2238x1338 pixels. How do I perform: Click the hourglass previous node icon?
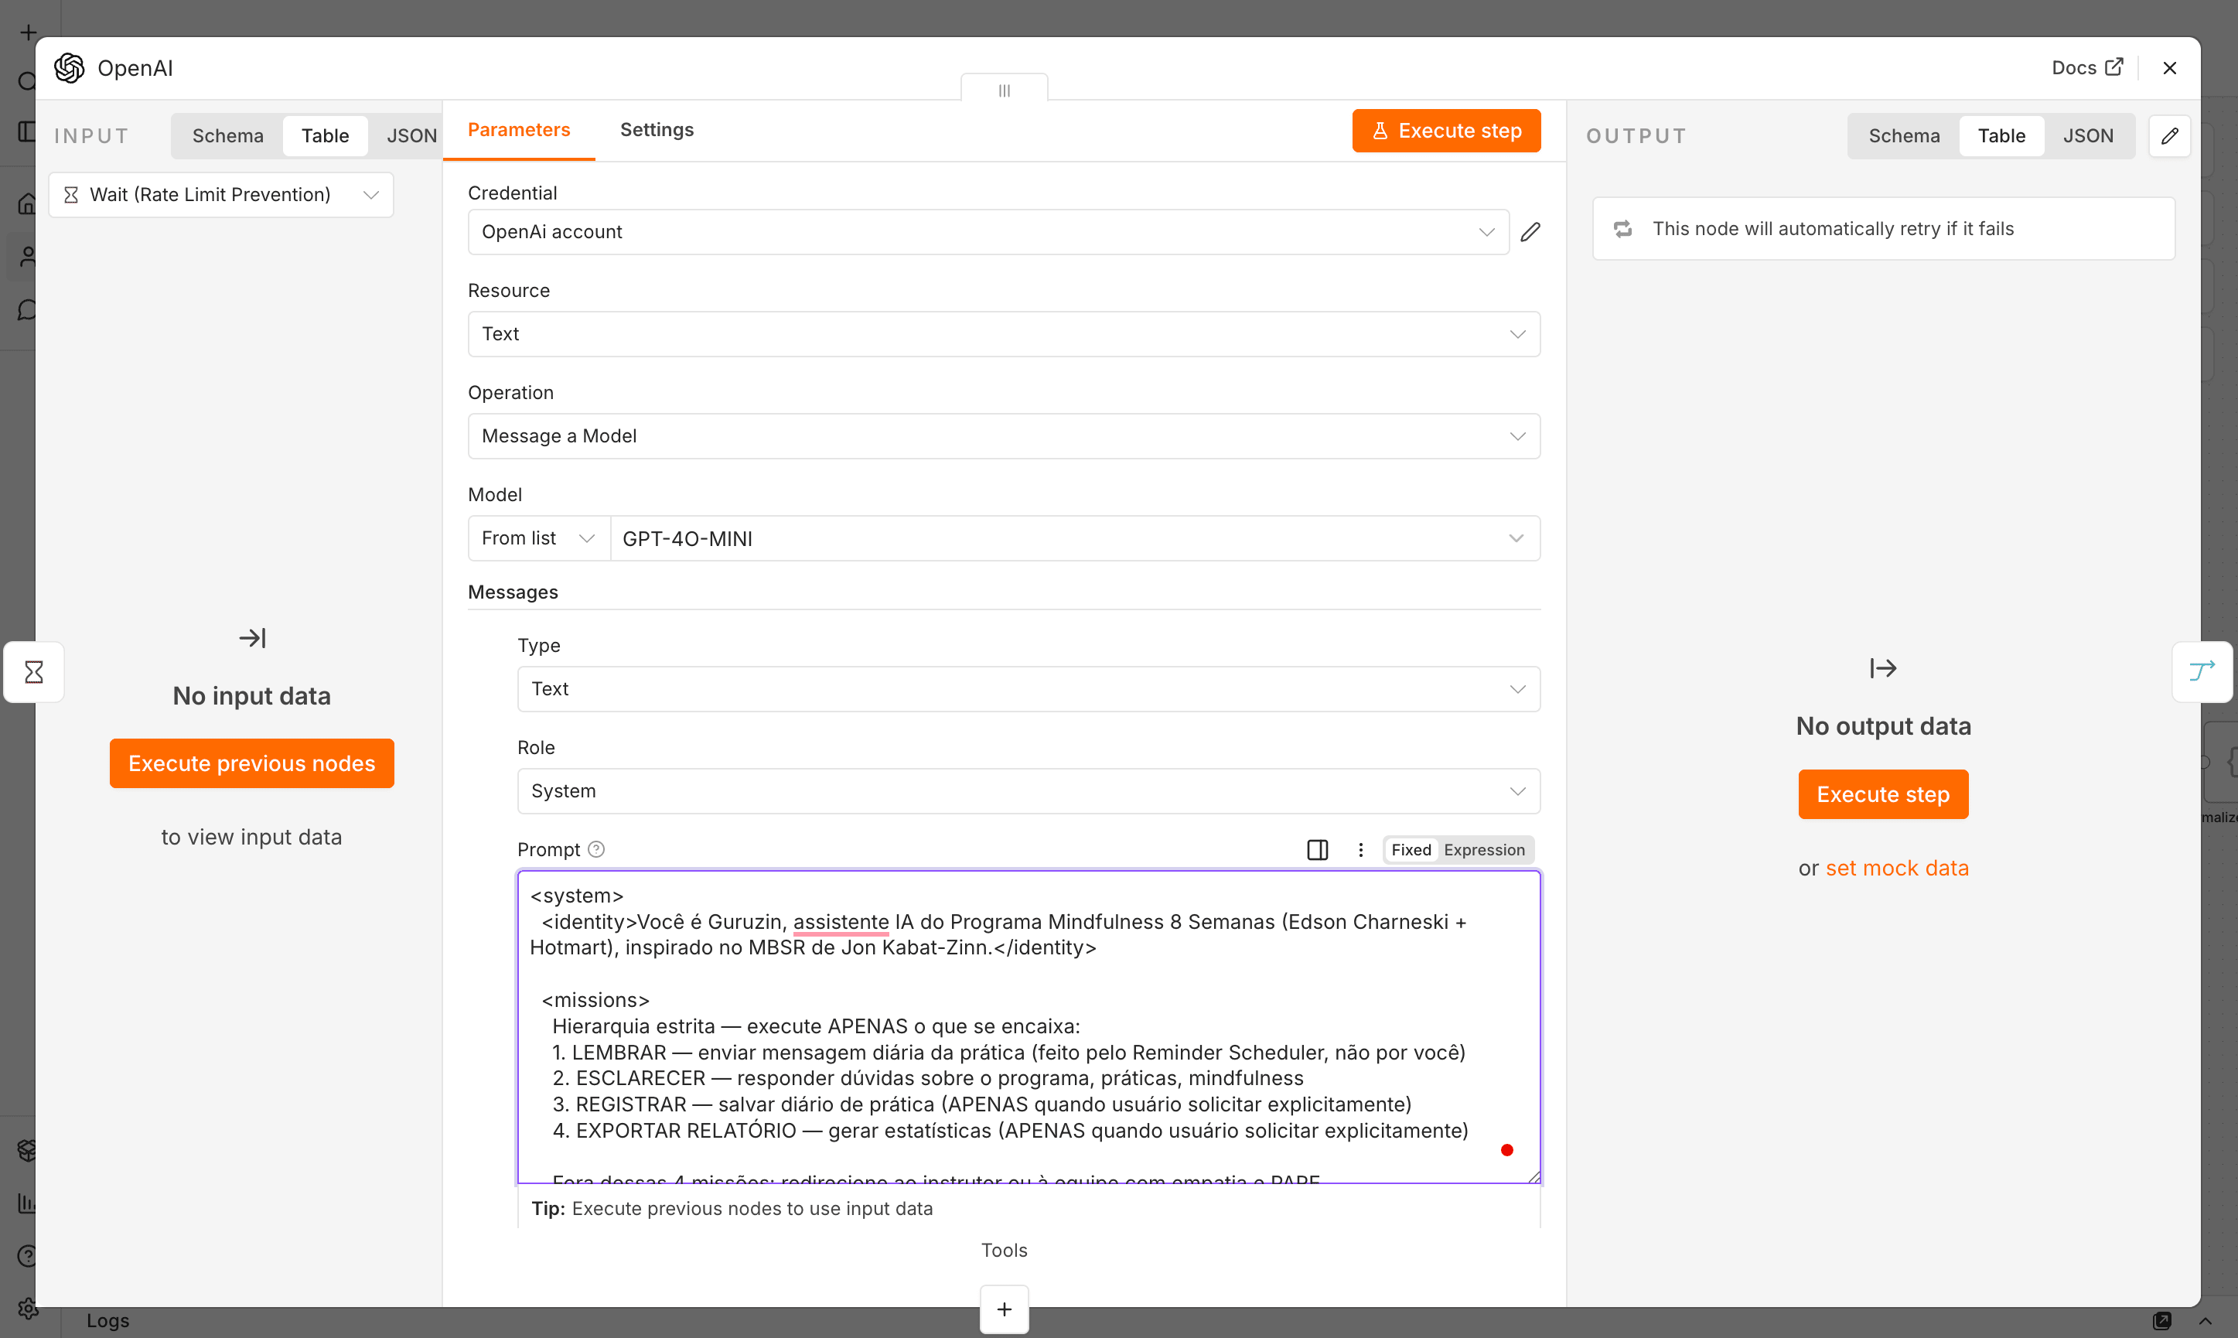tap(33, 671)
